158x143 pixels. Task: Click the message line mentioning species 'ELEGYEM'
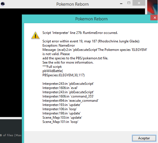[95, 50]
